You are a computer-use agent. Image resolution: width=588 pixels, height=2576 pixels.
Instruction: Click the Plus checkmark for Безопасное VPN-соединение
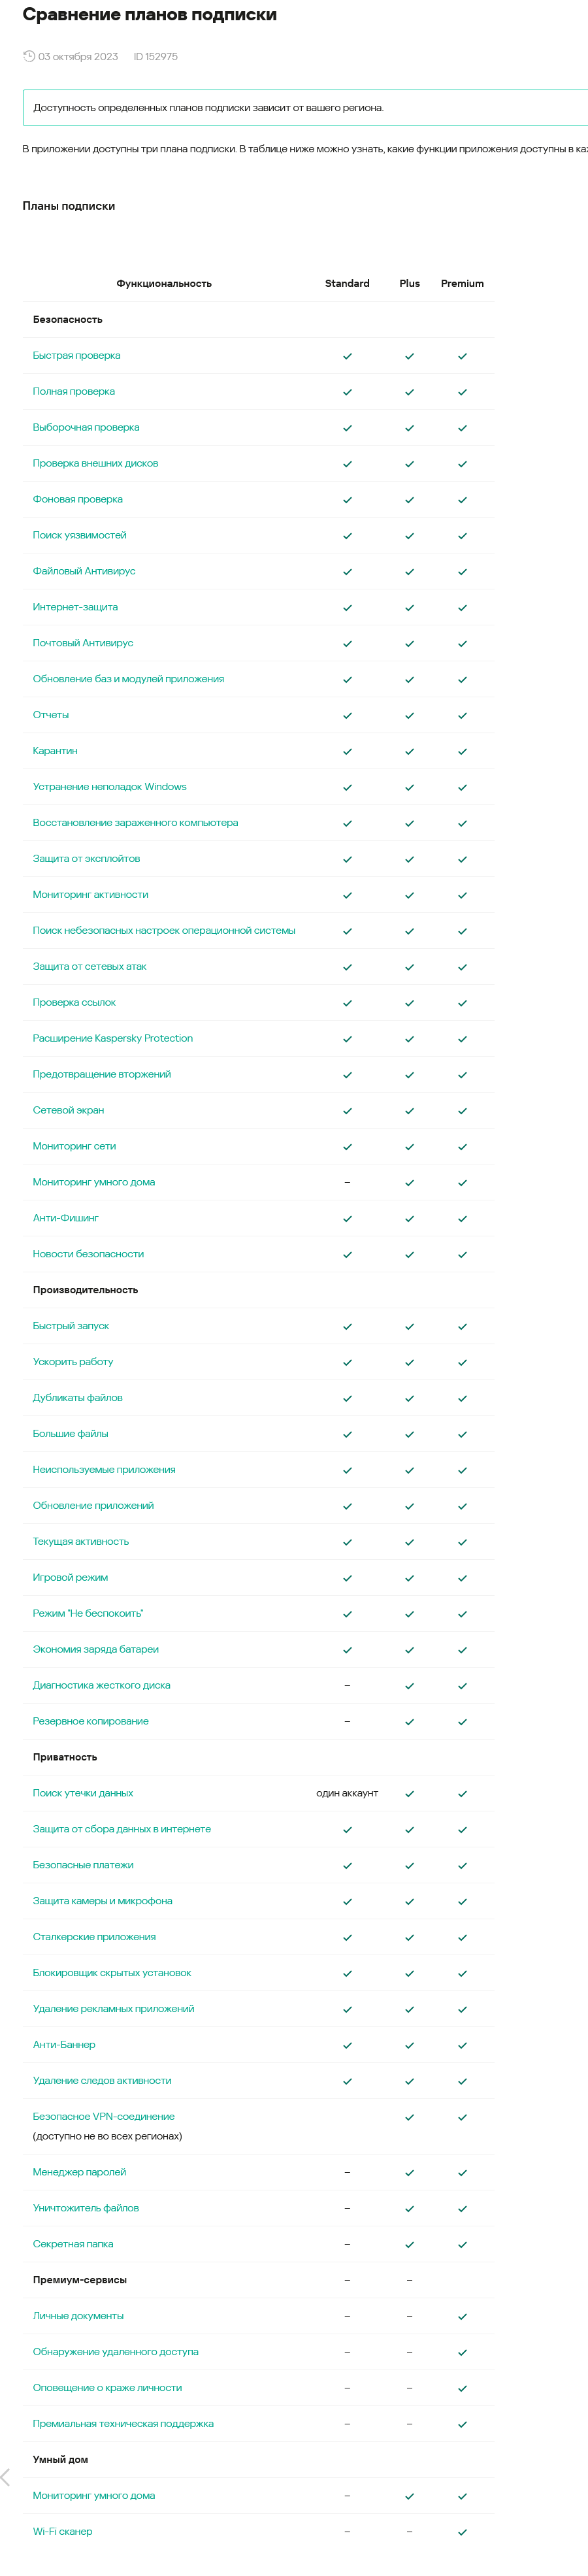pos(409,2117)
